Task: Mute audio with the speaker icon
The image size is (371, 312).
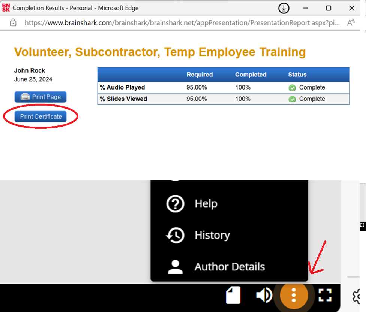Action: pos(264,296)
